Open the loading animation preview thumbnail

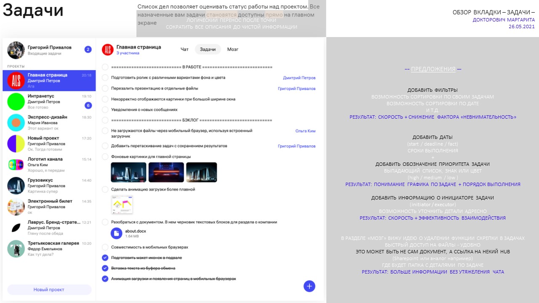tap(122, 205)
